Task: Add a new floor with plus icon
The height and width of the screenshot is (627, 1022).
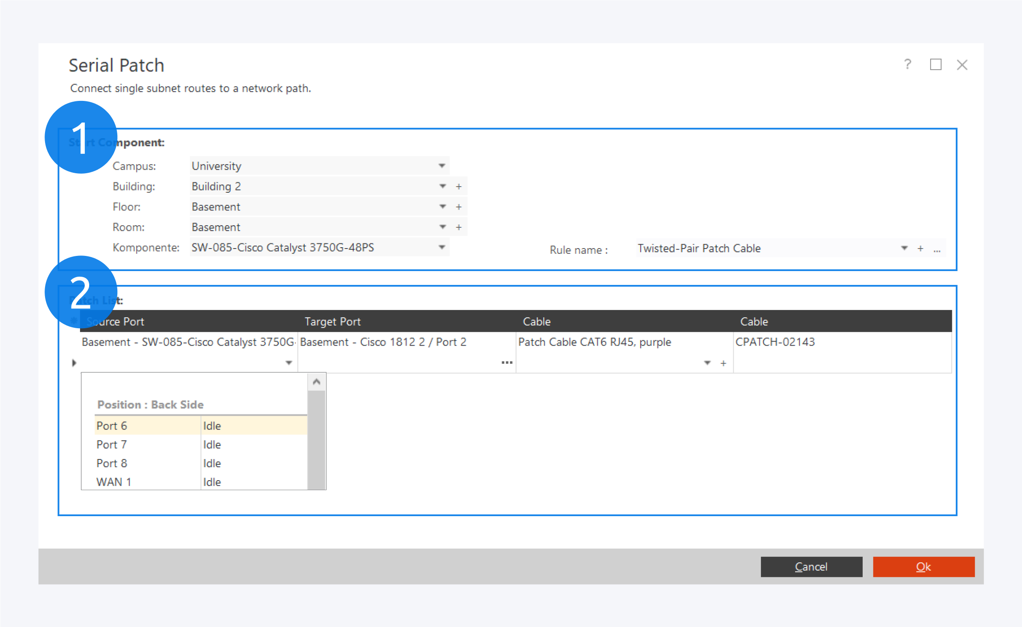Action: tap(459, 207)
